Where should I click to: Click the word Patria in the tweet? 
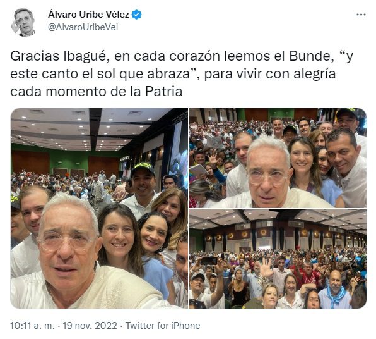pyautogui.click(x=164, y=91)
